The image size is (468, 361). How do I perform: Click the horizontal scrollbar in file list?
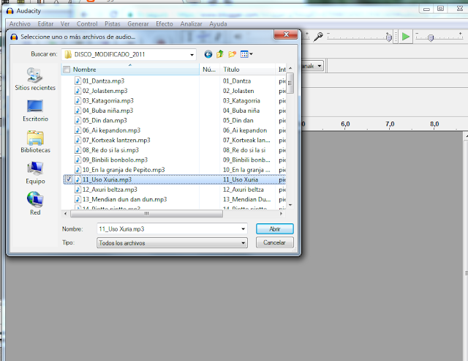pyautogui.click(x=146, y=214)
